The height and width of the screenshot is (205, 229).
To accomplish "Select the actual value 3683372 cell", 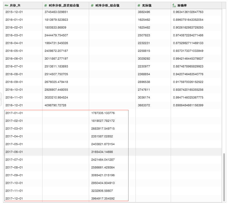I will 144,105.
